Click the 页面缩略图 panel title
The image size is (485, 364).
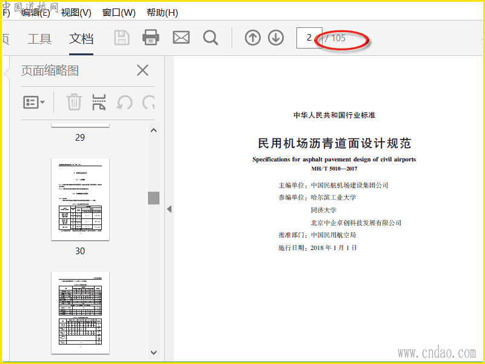coord(50,70)
